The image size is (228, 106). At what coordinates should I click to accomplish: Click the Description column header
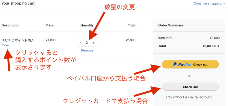pyautogui.click(x=11, y=25)
